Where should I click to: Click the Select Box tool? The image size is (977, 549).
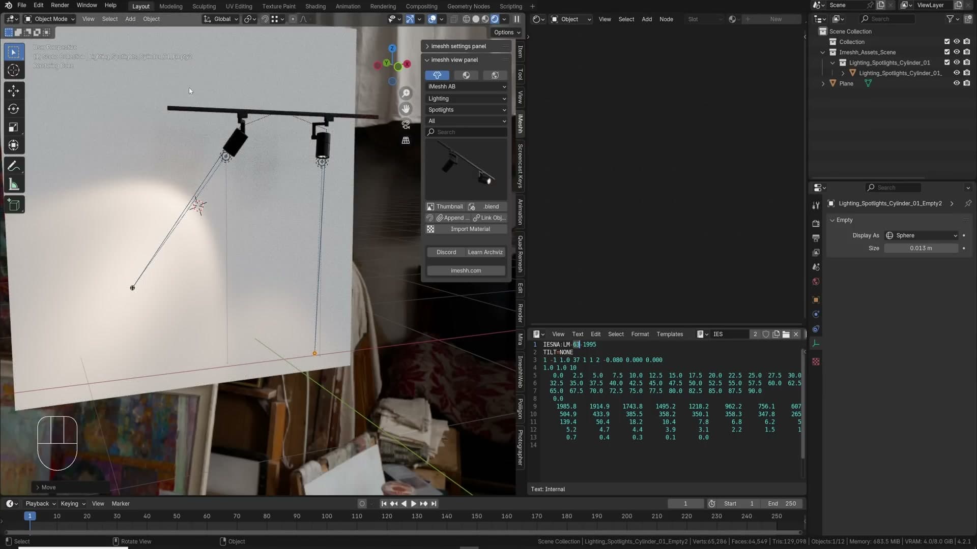tap(14, 52)
